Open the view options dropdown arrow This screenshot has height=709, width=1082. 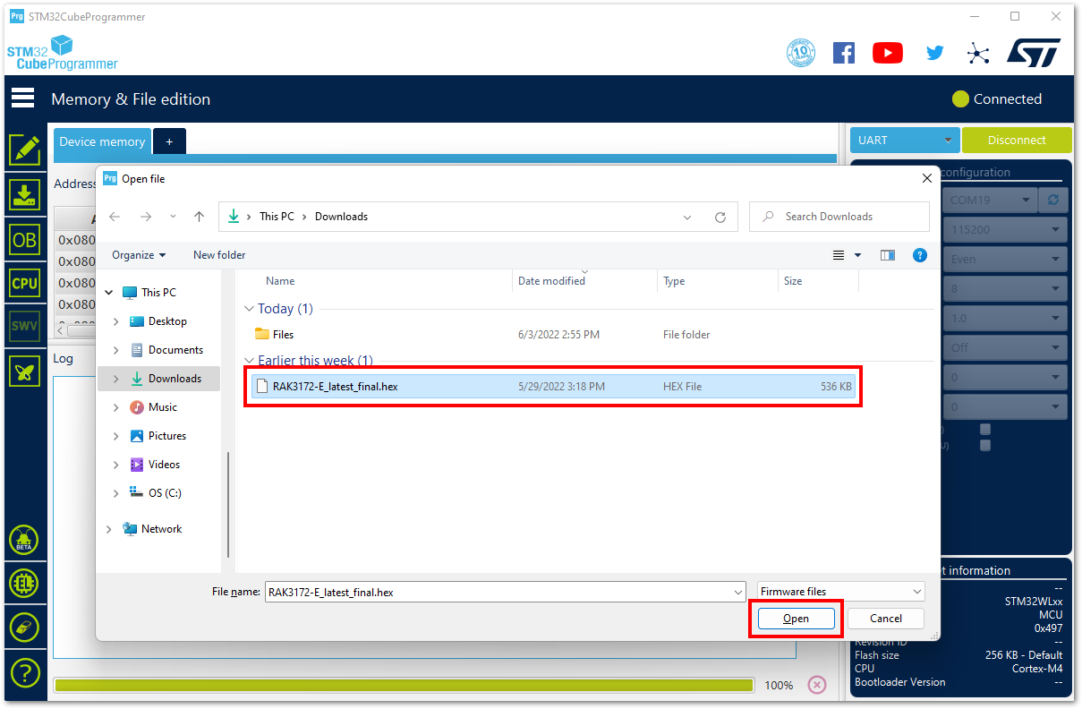point(857,255)
